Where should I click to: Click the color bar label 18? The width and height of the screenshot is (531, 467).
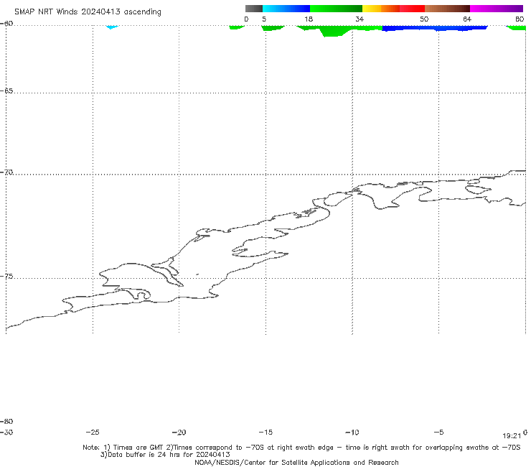[x=309, y=19]
